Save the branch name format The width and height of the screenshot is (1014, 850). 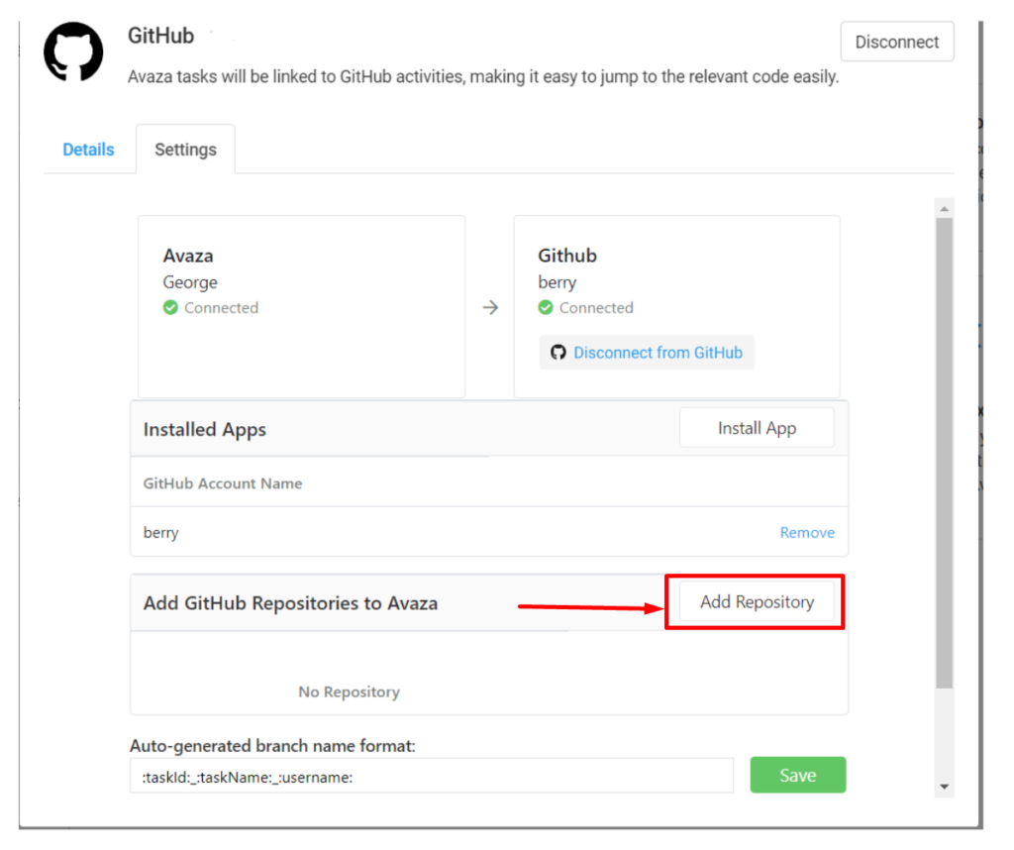click(798, 775)
